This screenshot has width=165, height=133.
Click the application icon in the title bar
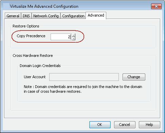[x=6, y=6]
